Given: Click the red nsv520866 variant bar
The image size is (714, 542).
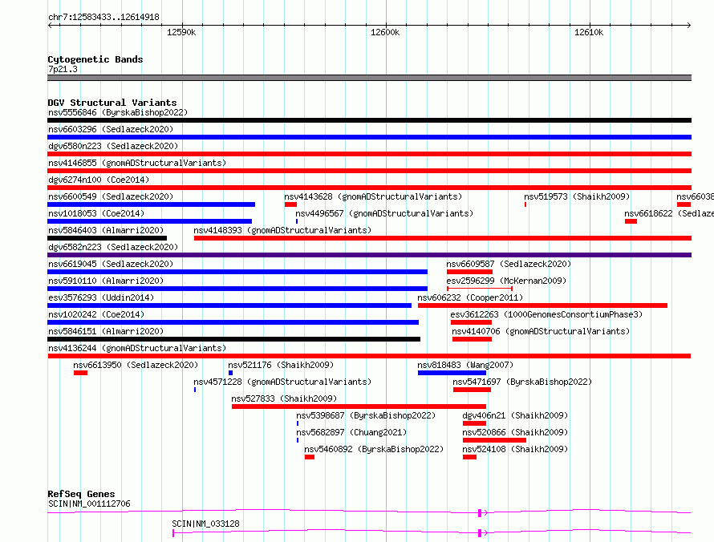Looking at the screenshot, I should pyautogui.click(x=494, y=440).
